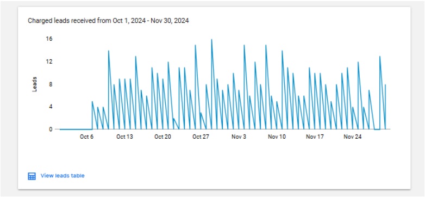Click the Nov 3 date label
The height and width of the screenshot is (197, 425).
pos(239,137)
